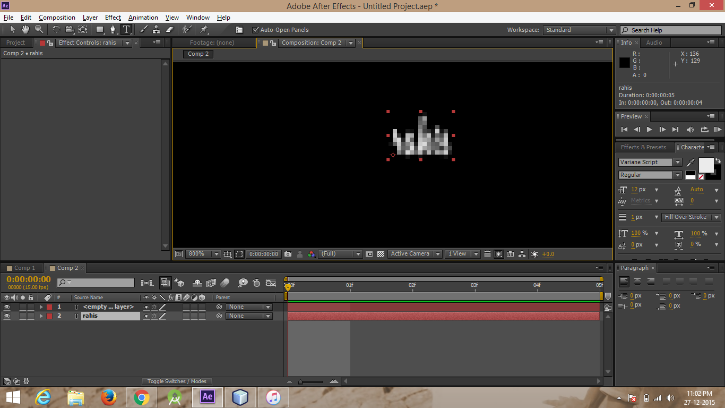Click the eyedropper in Character panel
The image size is (725, 408).
(691, 163)
